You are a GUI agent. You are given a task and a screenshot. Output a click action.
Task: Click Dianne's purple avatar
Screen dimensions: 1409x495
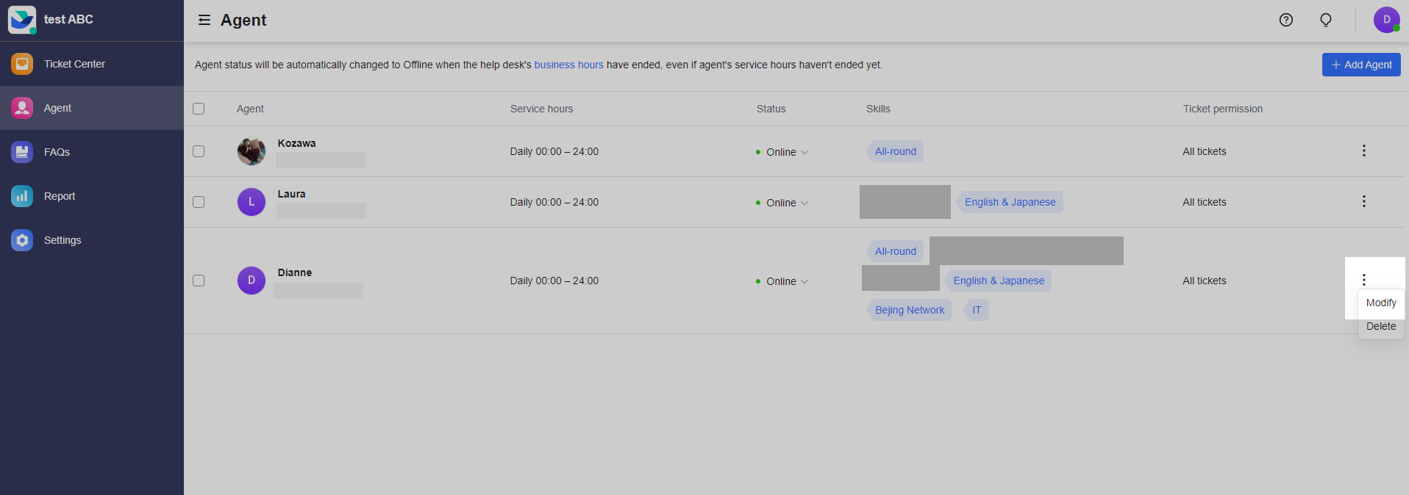point(252,281)
